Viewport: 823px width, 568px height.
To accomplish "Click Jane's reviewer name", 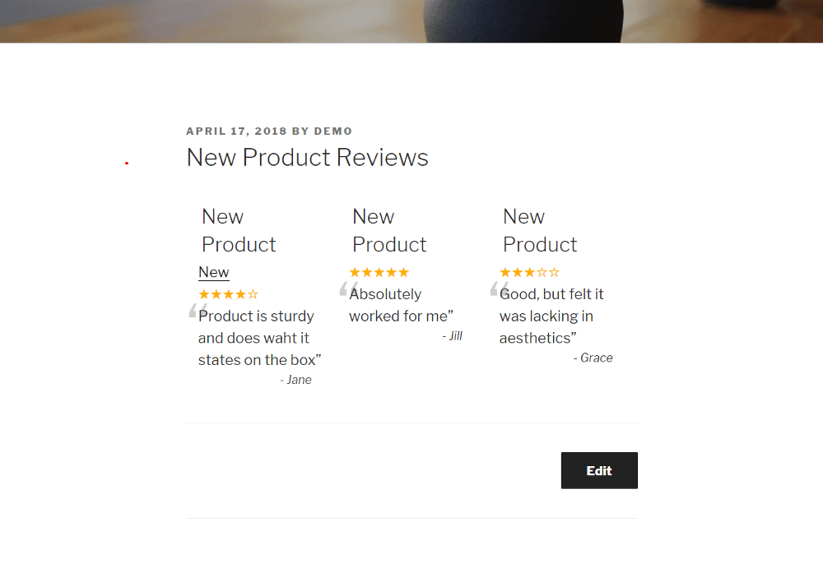I will [296, 379].
